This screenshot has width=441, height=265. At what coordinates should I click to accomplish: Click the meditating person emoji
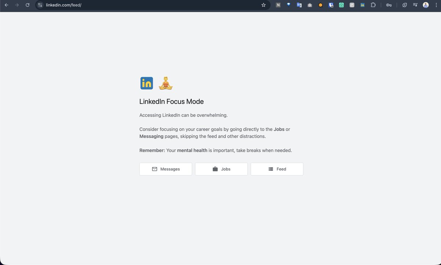click(166, 83)
